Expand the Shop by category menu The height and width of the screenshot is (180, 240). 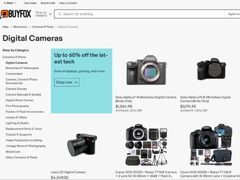[x=44, y=14]
